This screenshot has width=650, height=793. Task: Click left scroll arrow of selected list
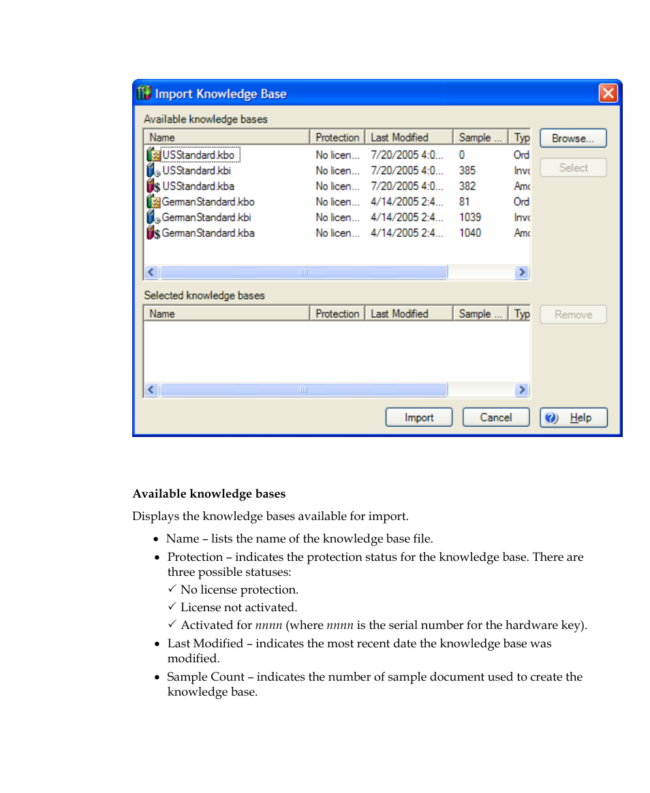151,389
